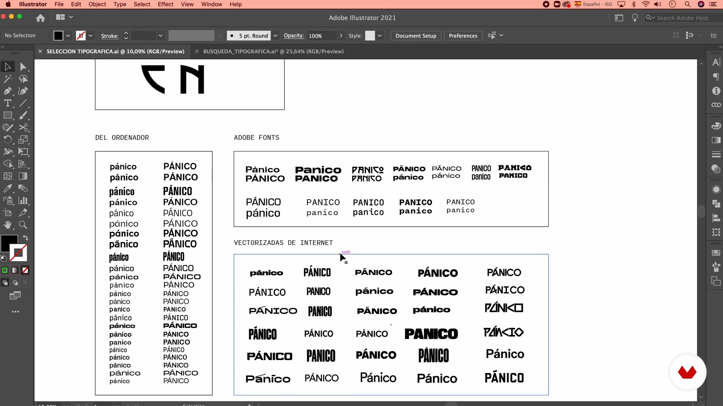The height and width of the screenshot is (406, 723).
Task: Select the Direct Selection tool
Action: pos(23,67)
